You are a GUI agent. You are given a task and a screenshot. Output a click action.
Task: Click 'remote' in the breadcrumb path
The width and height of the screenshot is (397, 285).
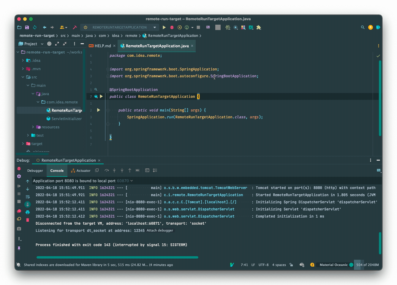coord(131,36)
